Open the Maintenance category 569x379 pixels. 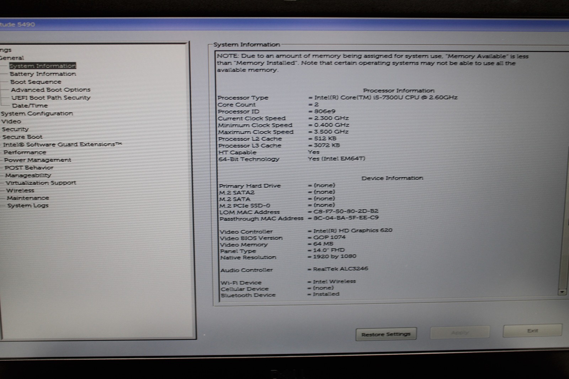point(28,198)
